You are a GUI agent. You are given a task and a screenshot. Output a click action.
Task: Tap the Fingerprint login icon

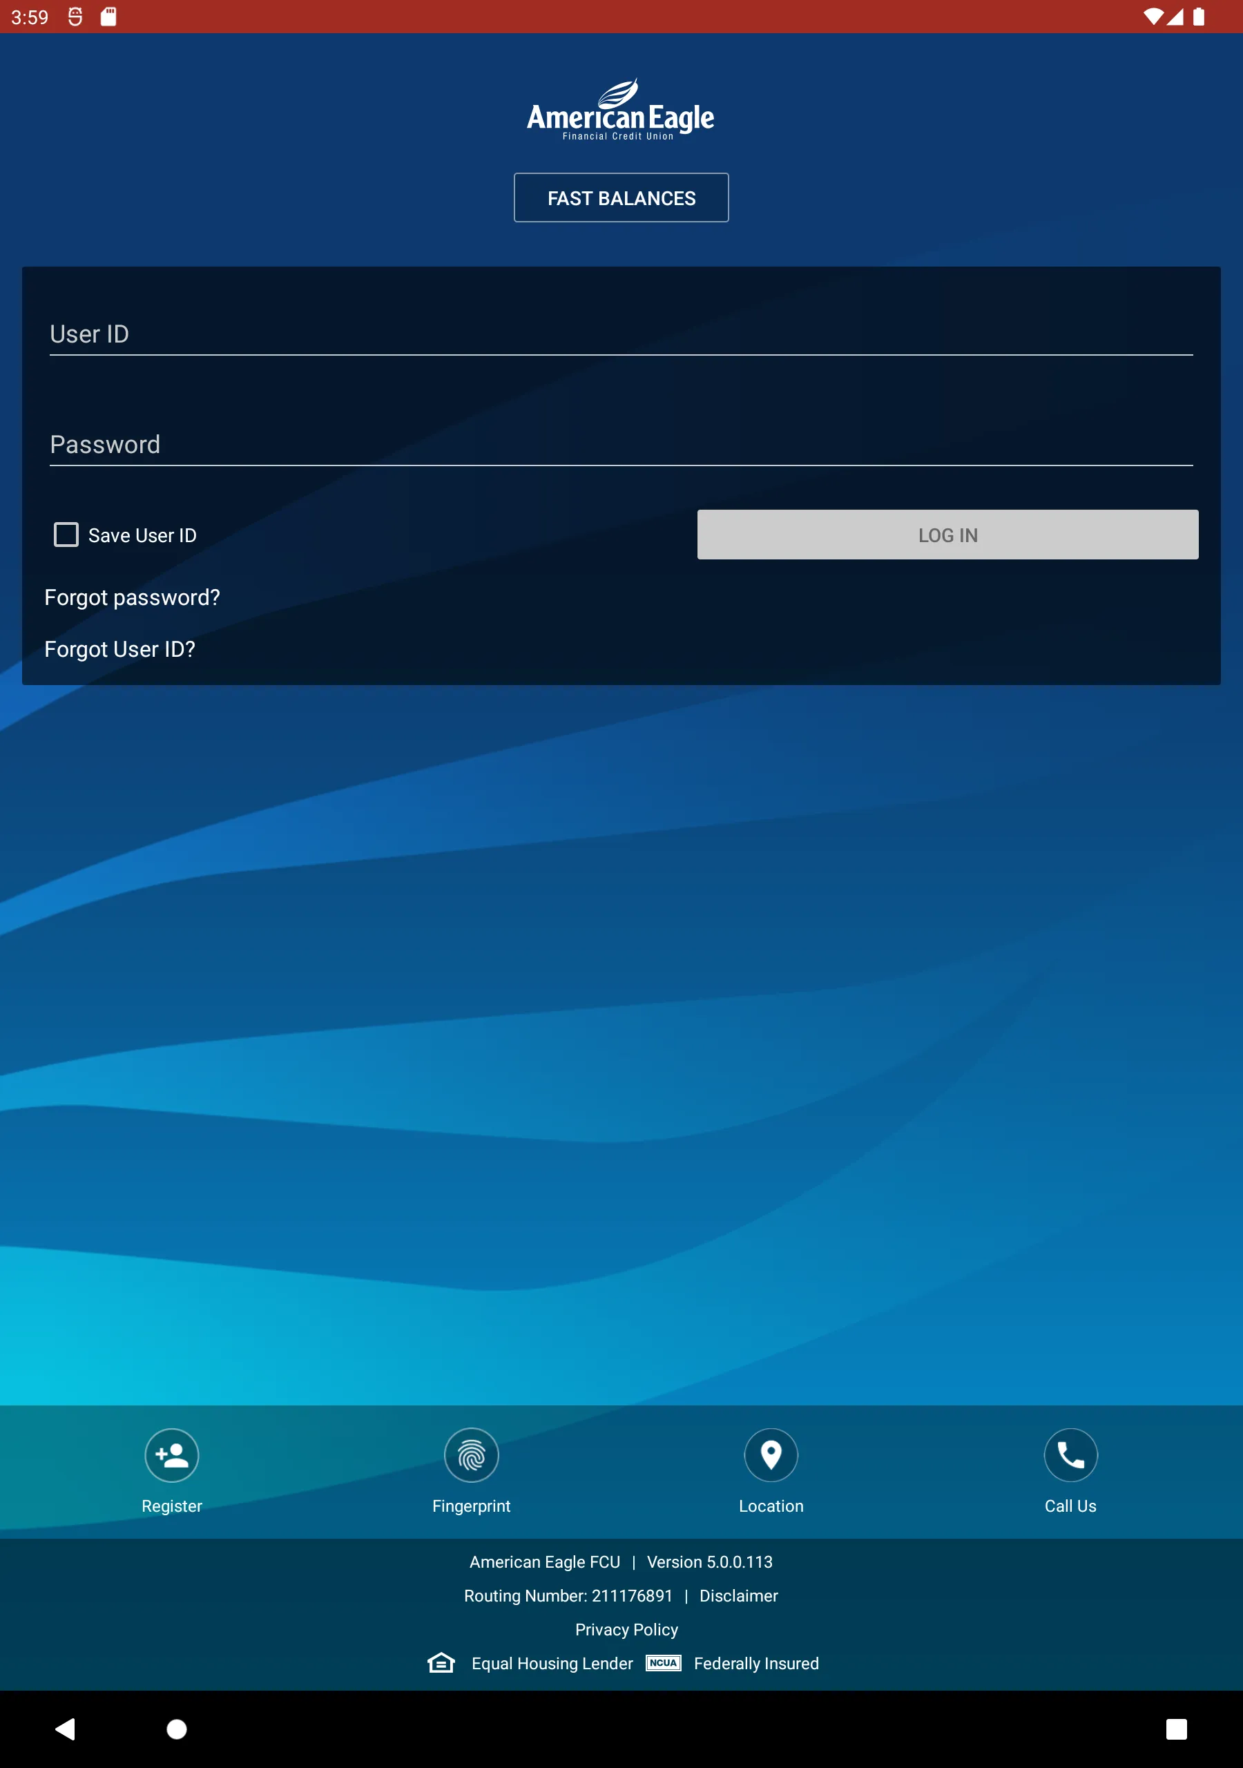[x=472, y=1454]
